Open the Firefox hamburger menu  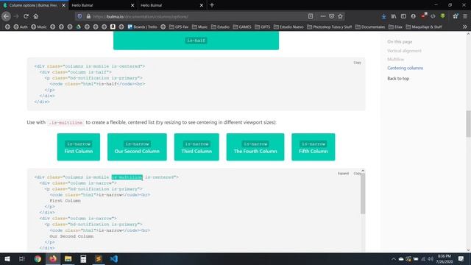tap(465, 16)
